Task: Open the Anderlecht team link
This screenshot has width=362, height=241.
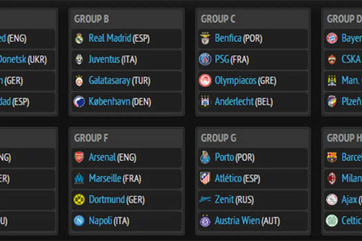Action: click(x=234, y=102)
